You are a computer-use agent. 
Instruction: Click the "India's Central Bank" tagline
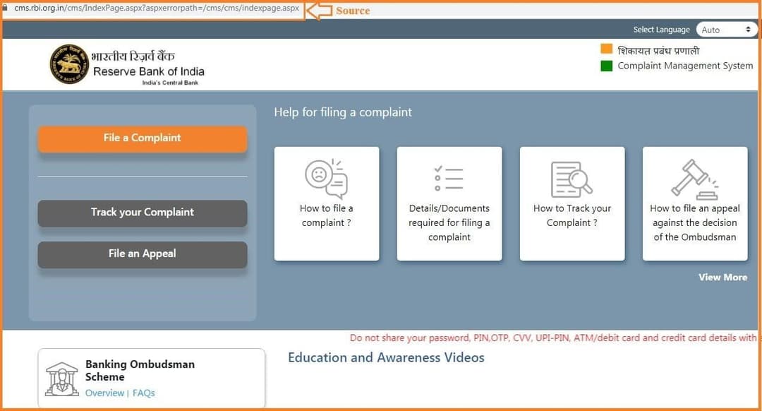170,83
